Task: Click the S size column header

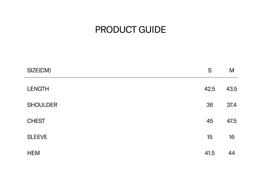Action: point(210,71)
